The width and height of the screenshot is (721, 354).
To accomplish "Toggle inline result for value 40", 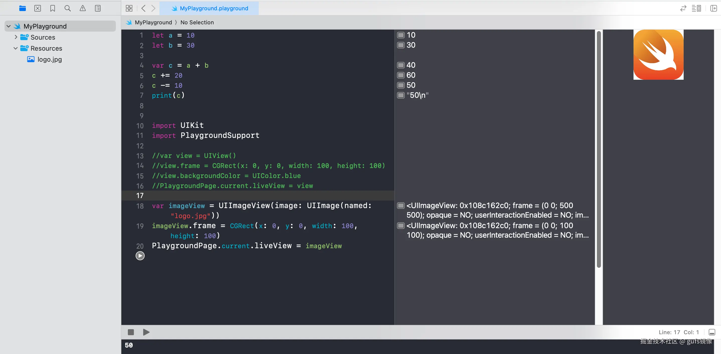I will coord(401,65).
